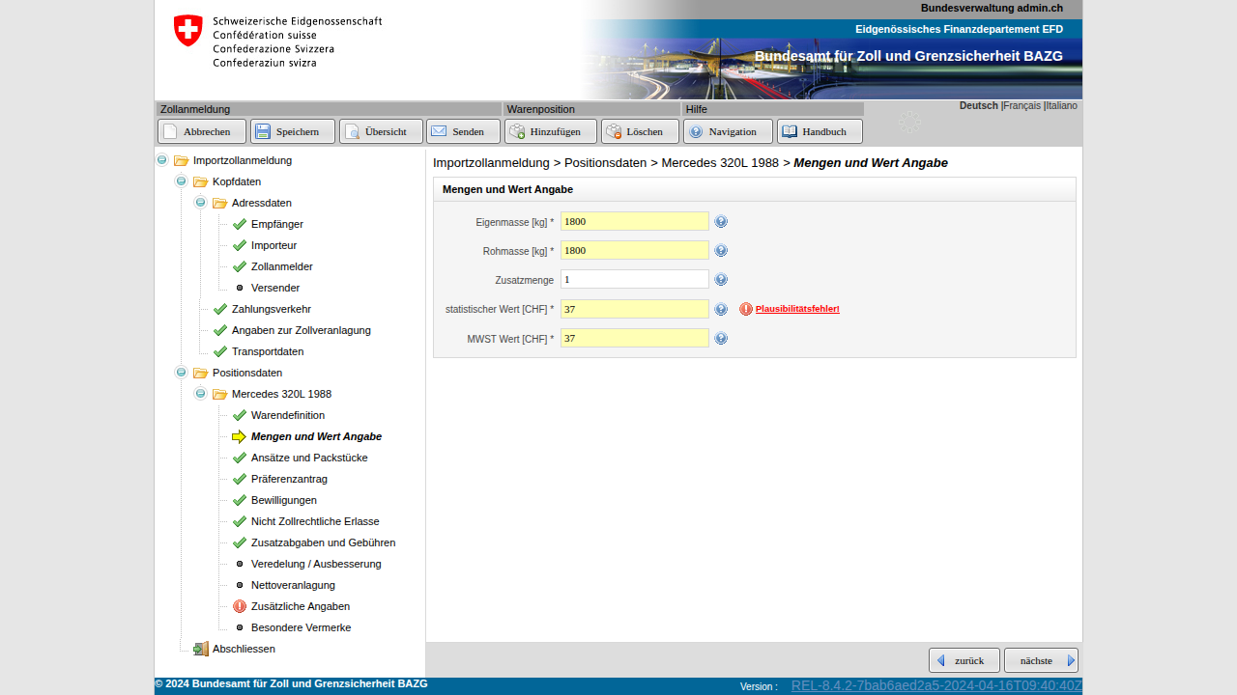
Task: Go back with the zurück button
Action: coord(964,660)
